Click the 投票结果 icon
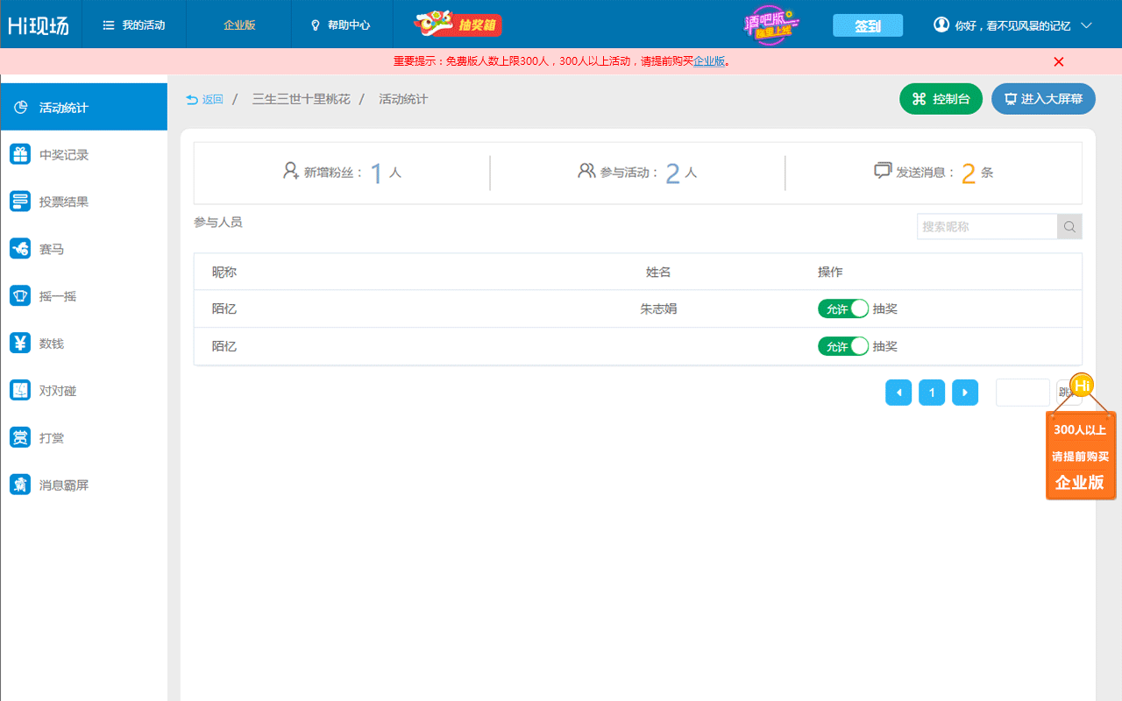Screen dimensions: 1122x701 coord(20,202)
